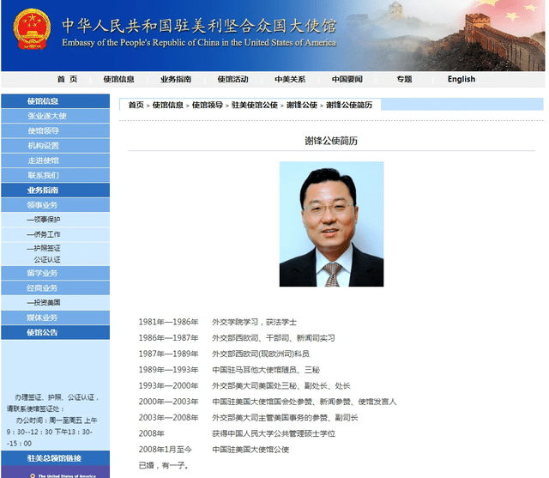The image size is (549, 478).
Task: Click text 外交部西欧司、干部司、新闻司实习
Action: 274,338
